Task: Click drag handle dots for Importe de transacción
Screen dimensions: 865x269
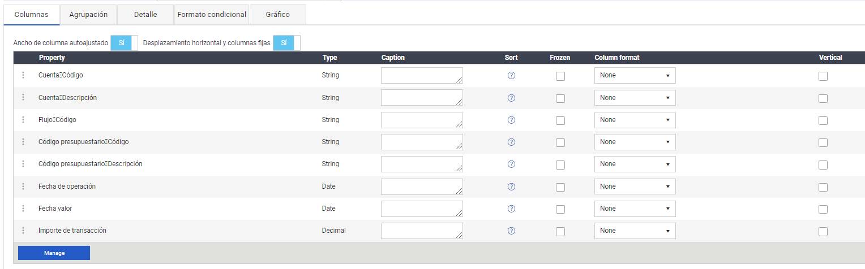Action: click(x=23, y=231)
